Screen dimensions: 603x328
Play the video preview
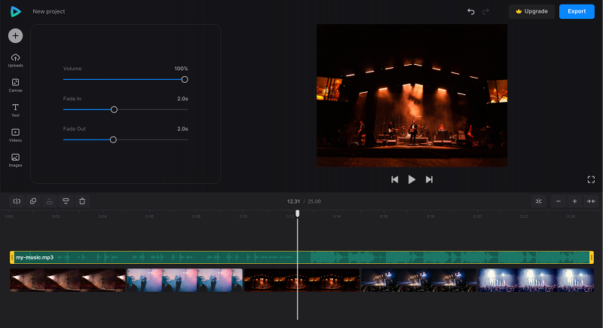coord(412,179)
